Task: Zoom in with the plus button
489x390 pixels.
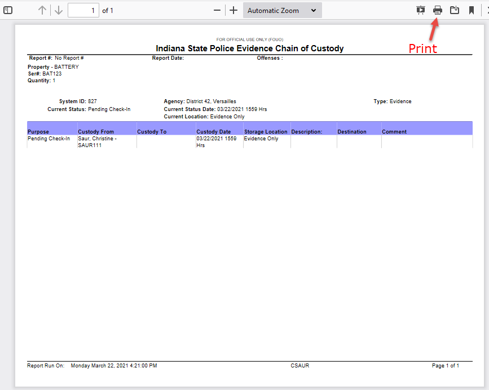Action: [x=234, y=10]
